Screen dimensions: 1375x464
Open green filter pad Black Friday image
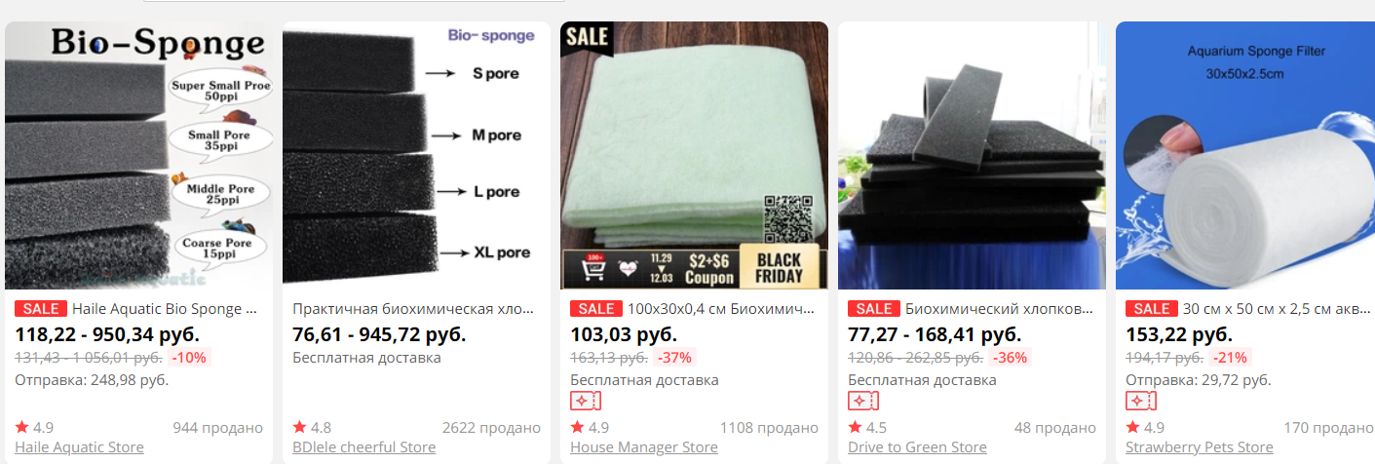point(695,156)
